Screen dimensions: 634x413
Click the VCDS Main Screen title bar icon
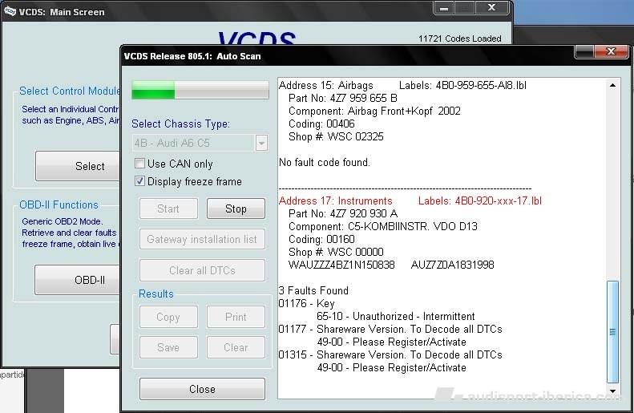tap(10, 12)
